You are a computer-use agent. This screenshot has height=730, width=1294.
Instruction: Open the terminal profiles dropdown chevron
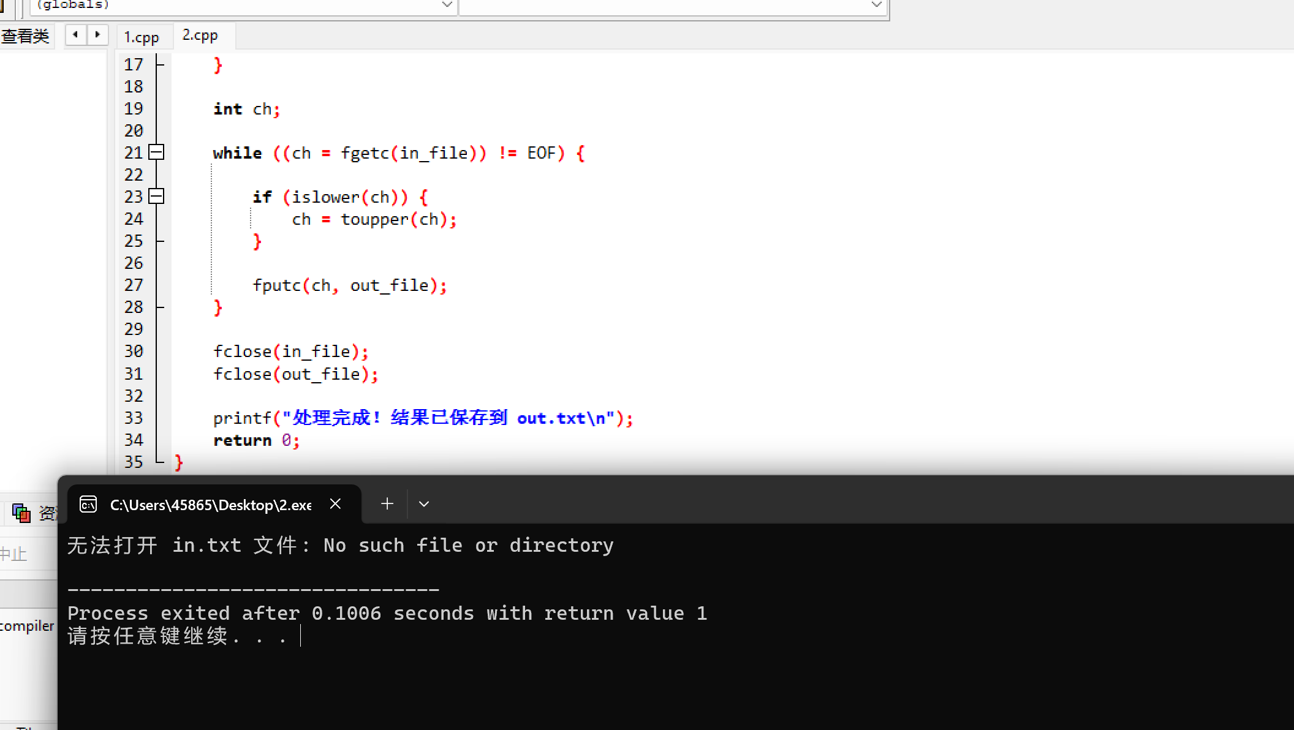point(423,504)
